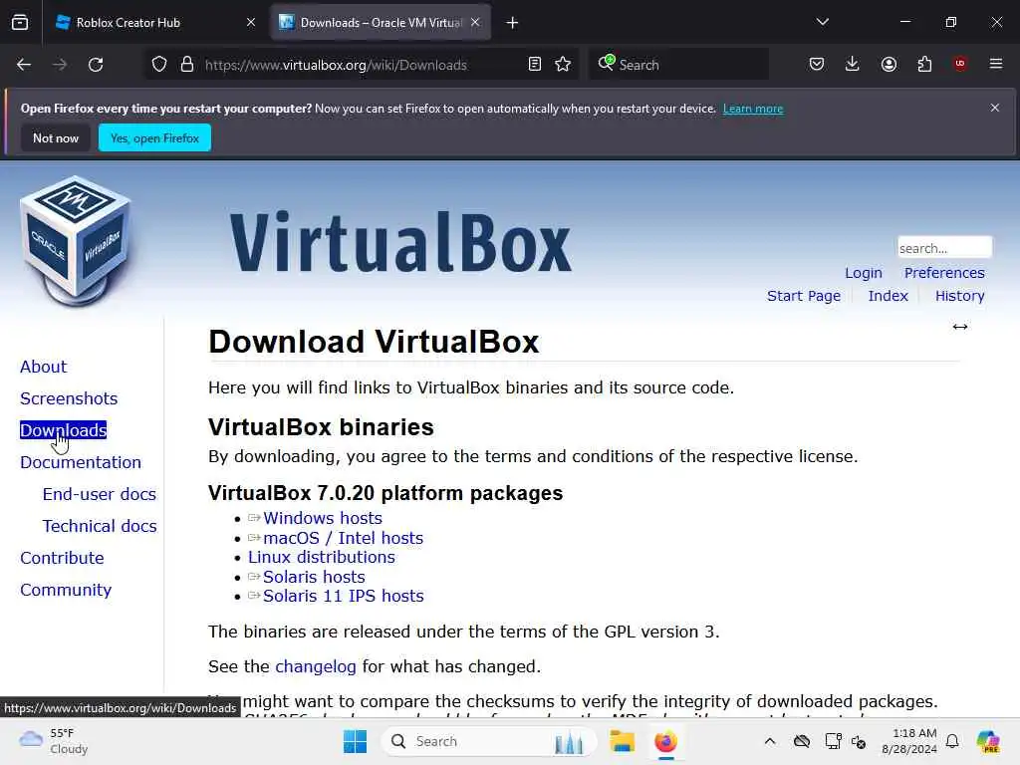Open the History link
Image resolution: width=1020 pixels, height=765 pixels.
pyautogui.click(x=959, y=296)
